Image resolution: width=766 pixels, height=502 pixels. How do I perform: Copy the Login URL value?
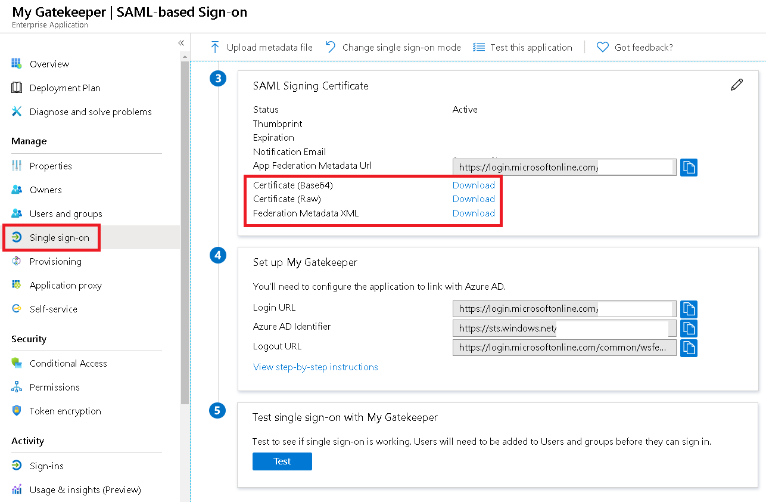[689, 309]
